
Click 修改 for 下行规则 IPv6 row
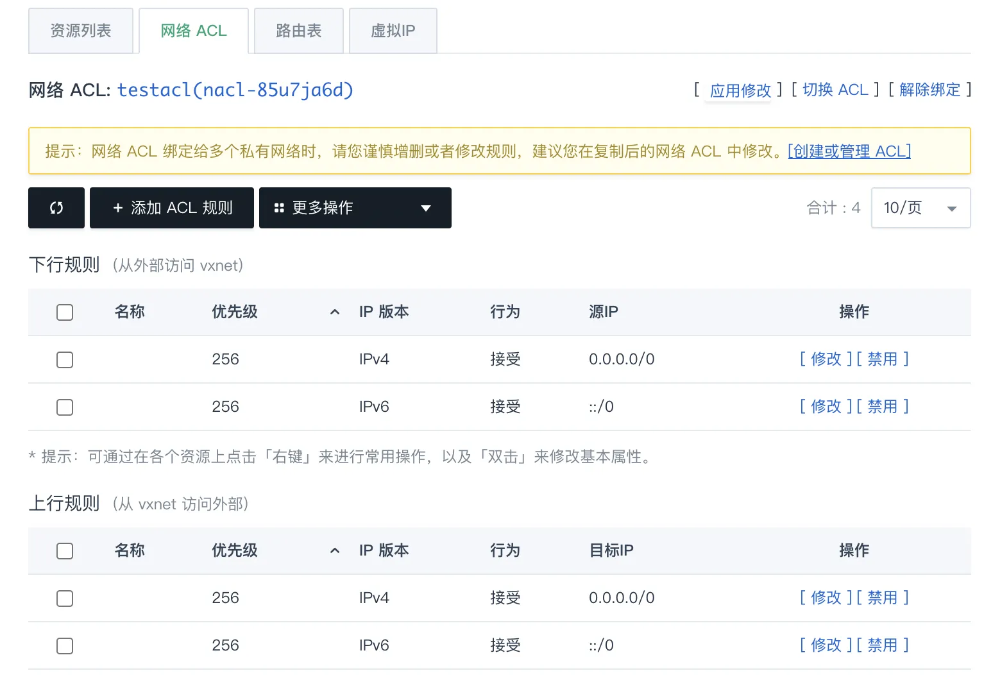coord(826,407)
